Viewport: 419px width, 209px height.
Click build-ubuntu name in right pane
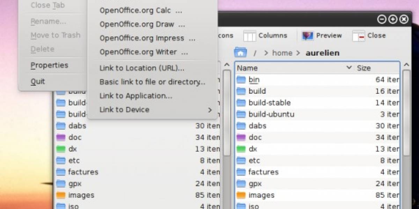[271, 114]
